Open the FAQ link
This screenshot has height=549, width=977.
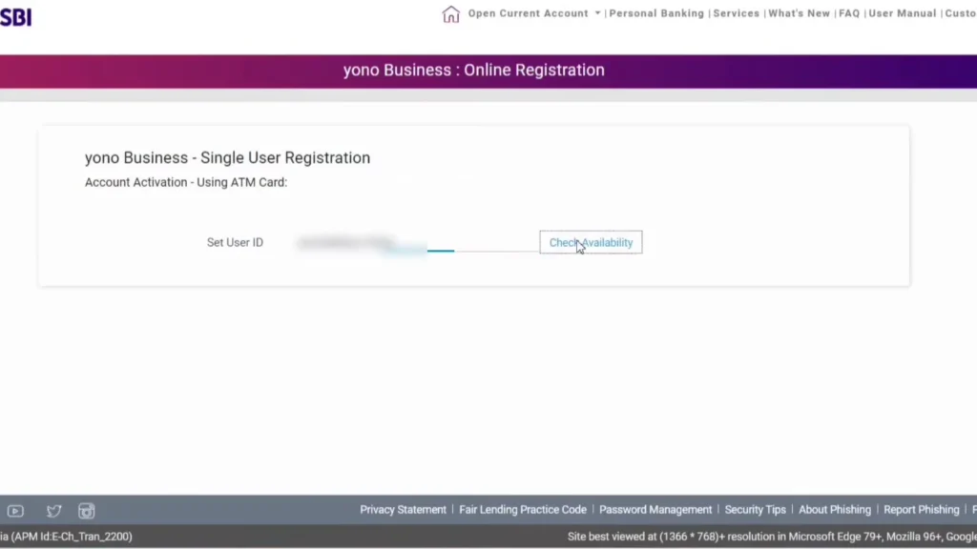click(848, 13)
